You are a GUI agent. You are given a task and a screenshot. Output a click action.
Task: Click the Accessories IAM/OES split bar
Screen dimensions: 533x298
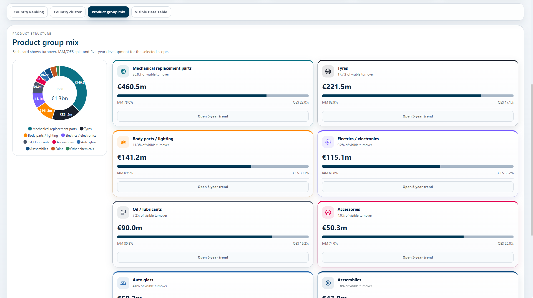[x=418, y=237]
